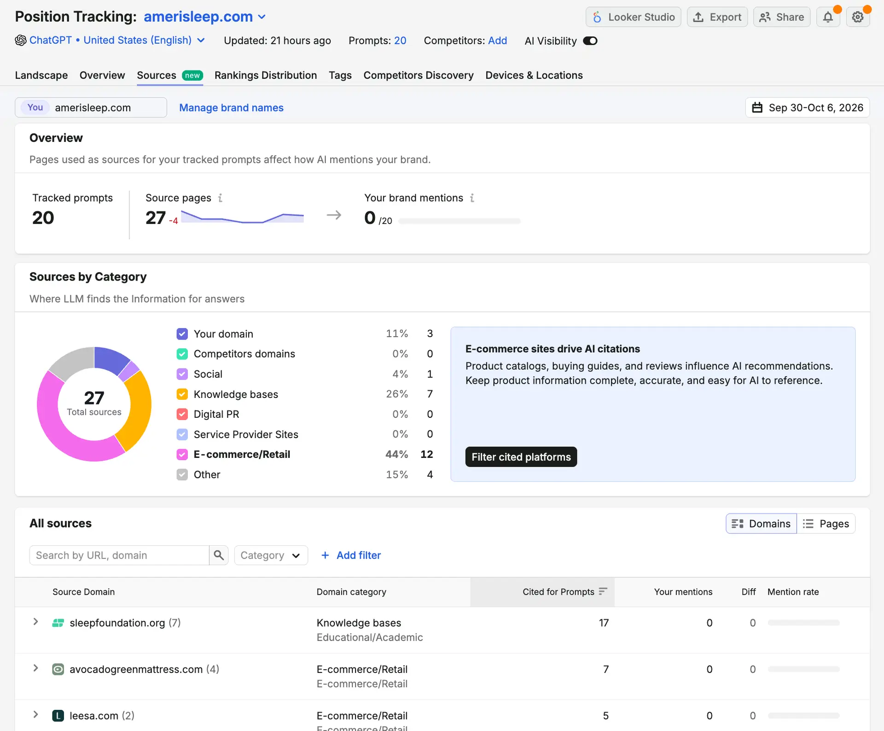Click the Cited for Prompts sort icon

coord(603,591)
